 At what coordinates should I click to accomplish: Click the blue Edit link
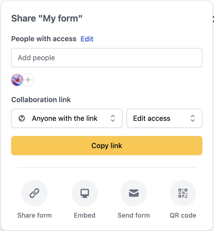tap(87, 39)
